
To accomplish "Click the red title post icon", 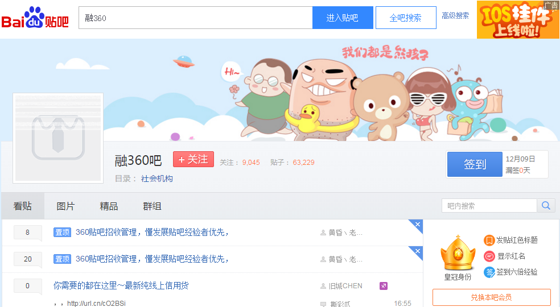I will click(x=489, y=240).
